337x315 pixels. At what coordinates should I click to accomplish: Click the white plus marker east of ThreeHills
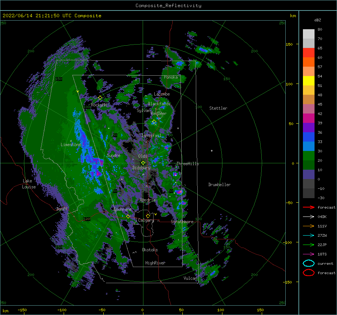tap(212, 151)
